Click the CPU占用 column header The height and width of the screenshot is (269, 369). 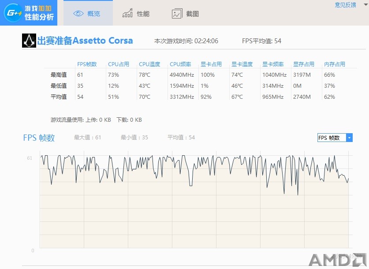(119, 64)
